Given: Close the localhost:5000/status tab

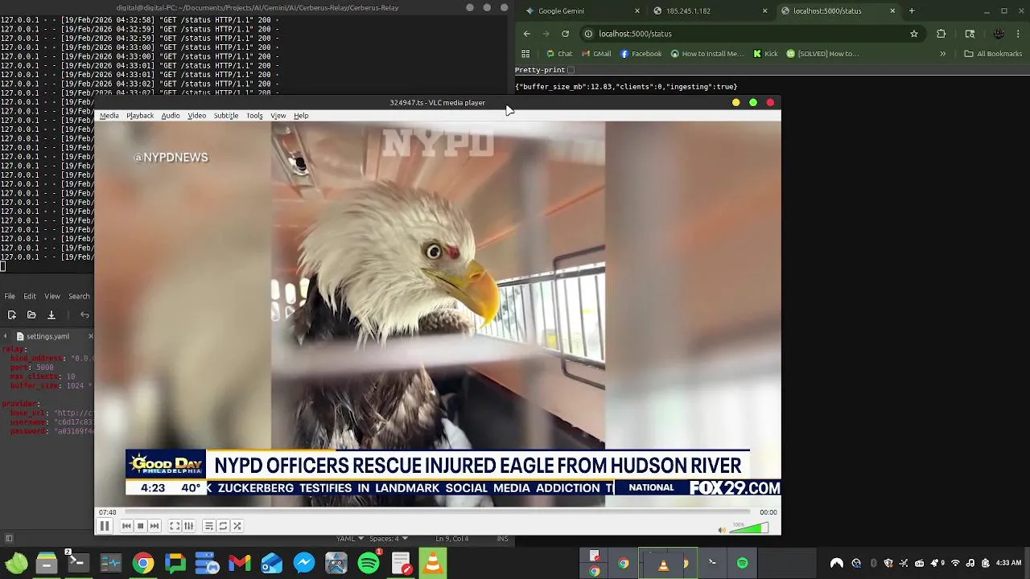Looking at the screenshot, I should click(892, 11).
